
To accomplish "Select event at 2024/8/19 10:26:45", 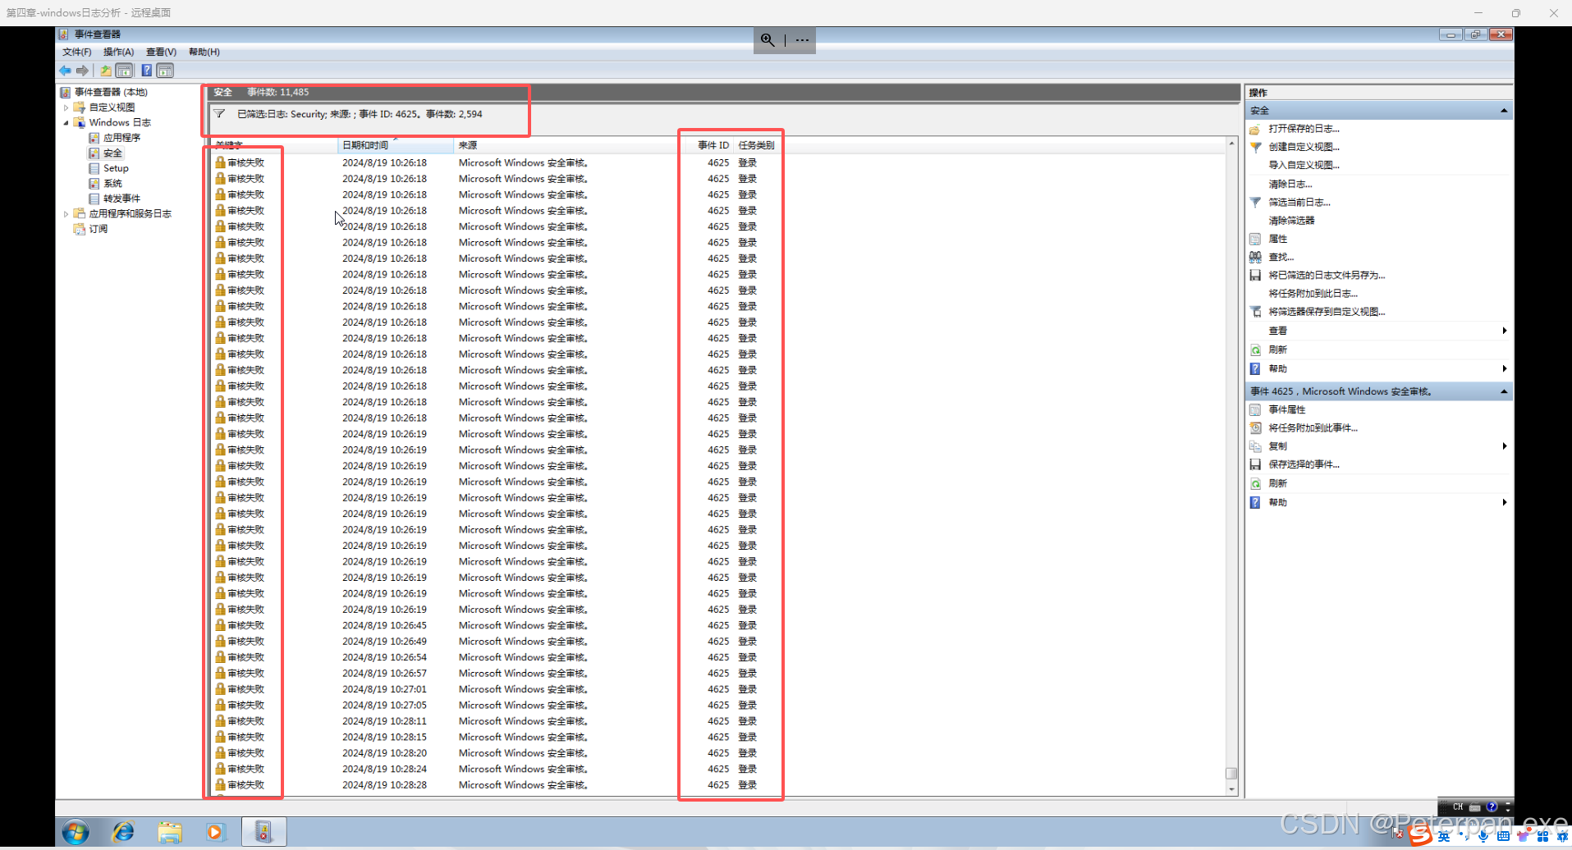I will [x=718, y=625].
